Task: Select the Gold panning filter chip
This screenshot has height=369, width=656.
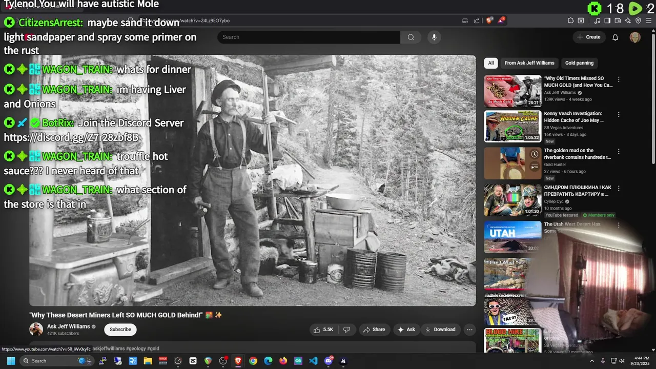Action: click(579, 63)
